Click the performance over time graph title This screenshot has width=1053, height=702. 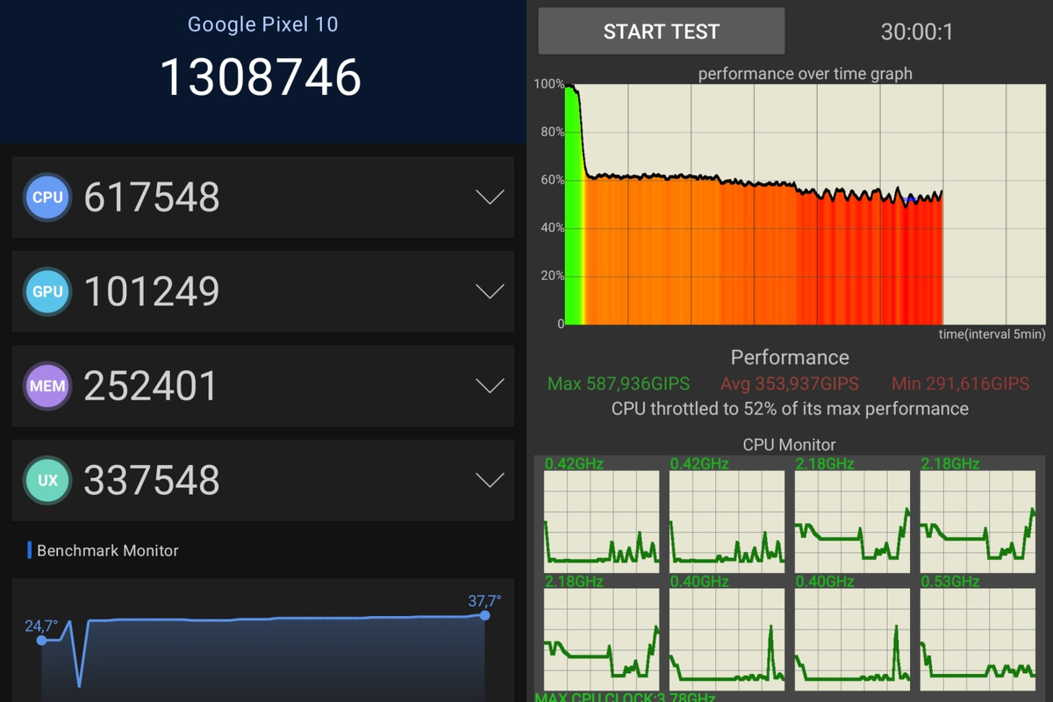click(805, 74)
